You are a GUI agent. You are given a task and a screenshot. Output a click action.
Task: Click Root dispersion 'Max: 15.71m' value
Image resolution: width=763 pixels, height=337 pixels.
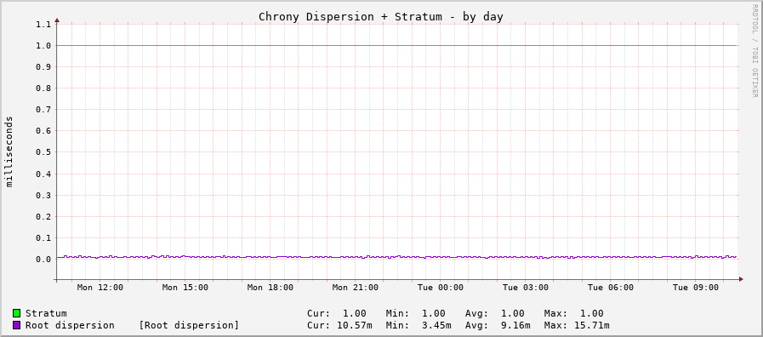(x=577, y=325)
